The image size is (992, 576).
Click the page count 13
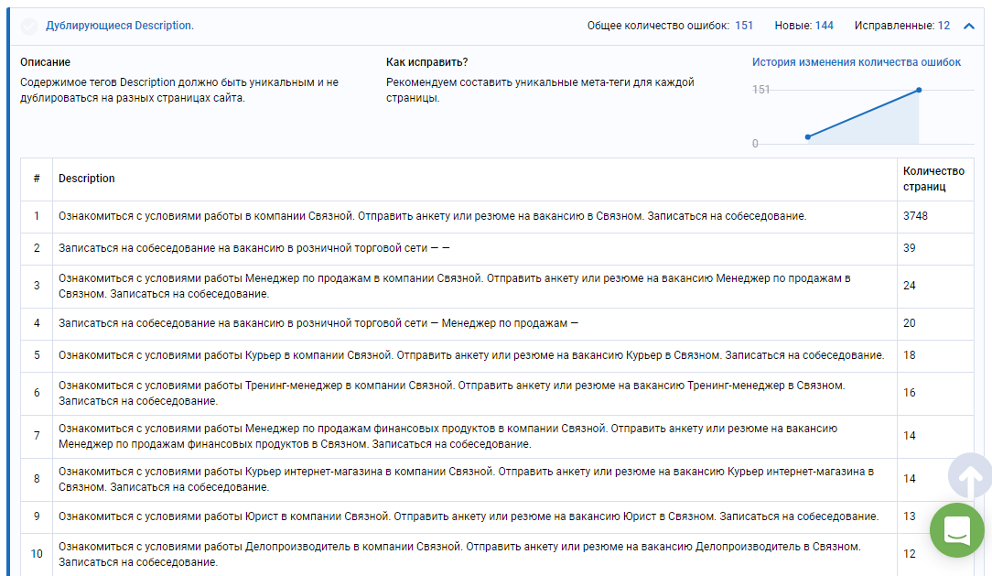pyautogui.click(x=909, y=516)
